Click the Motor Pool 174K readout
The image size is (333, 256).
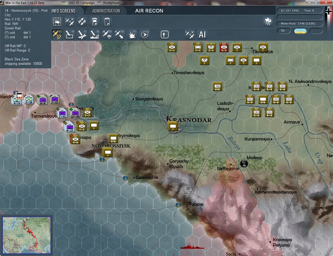pyautogui.click(x=300, y=23)
